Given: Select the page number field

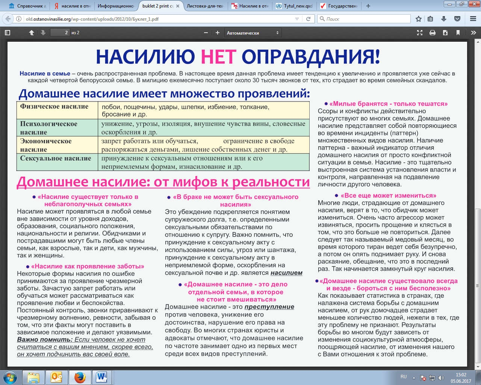Looking at the screenshot, I should [x=60, y=33].
